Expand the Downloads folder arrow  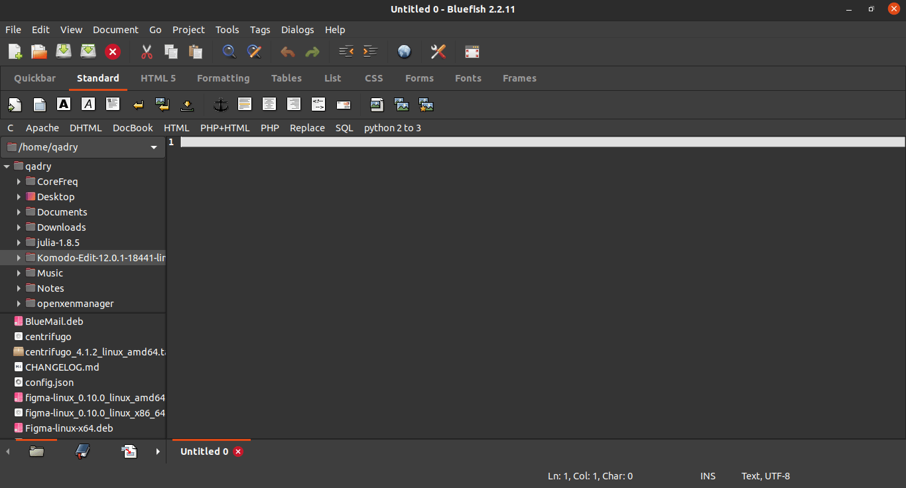pos(19,227)
